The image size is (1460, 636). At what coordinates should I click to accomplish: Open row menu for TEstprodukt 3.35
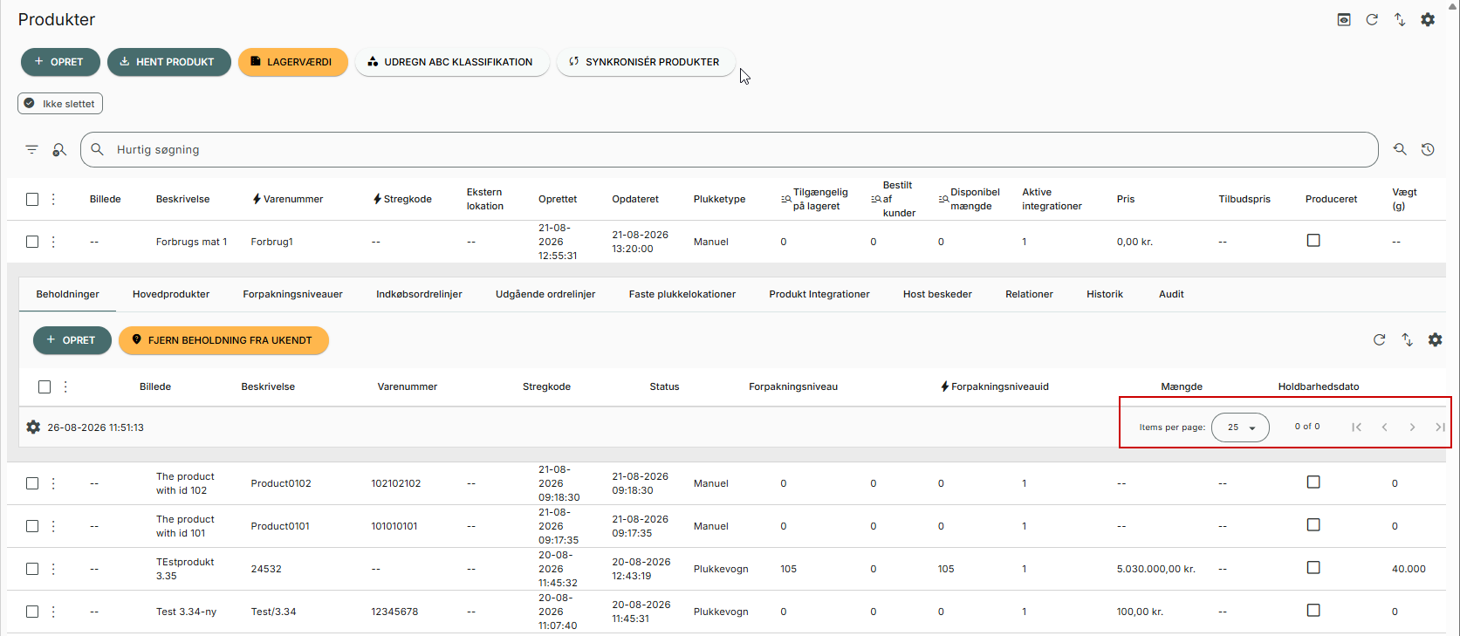pos(53,569)
